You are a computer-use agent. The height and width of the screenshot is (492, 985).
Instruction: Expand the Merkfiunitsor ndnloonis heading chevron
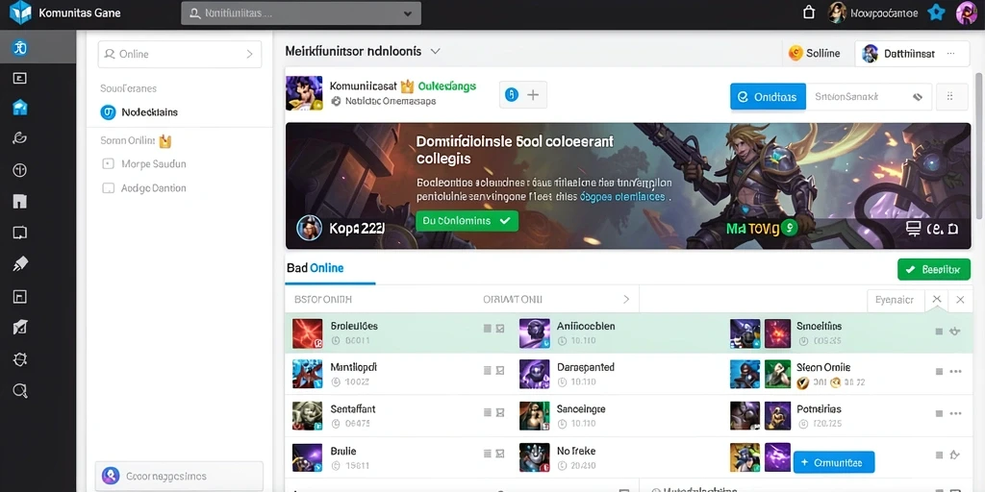[x=435, y=52]
